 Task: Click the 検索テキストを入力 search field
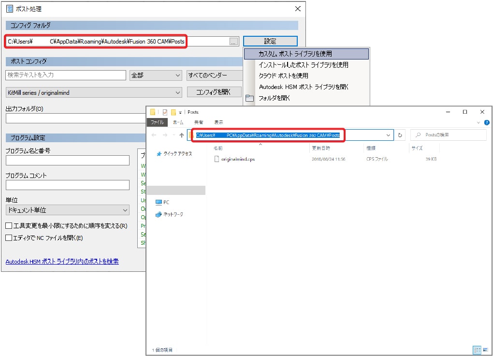[66, 75]
